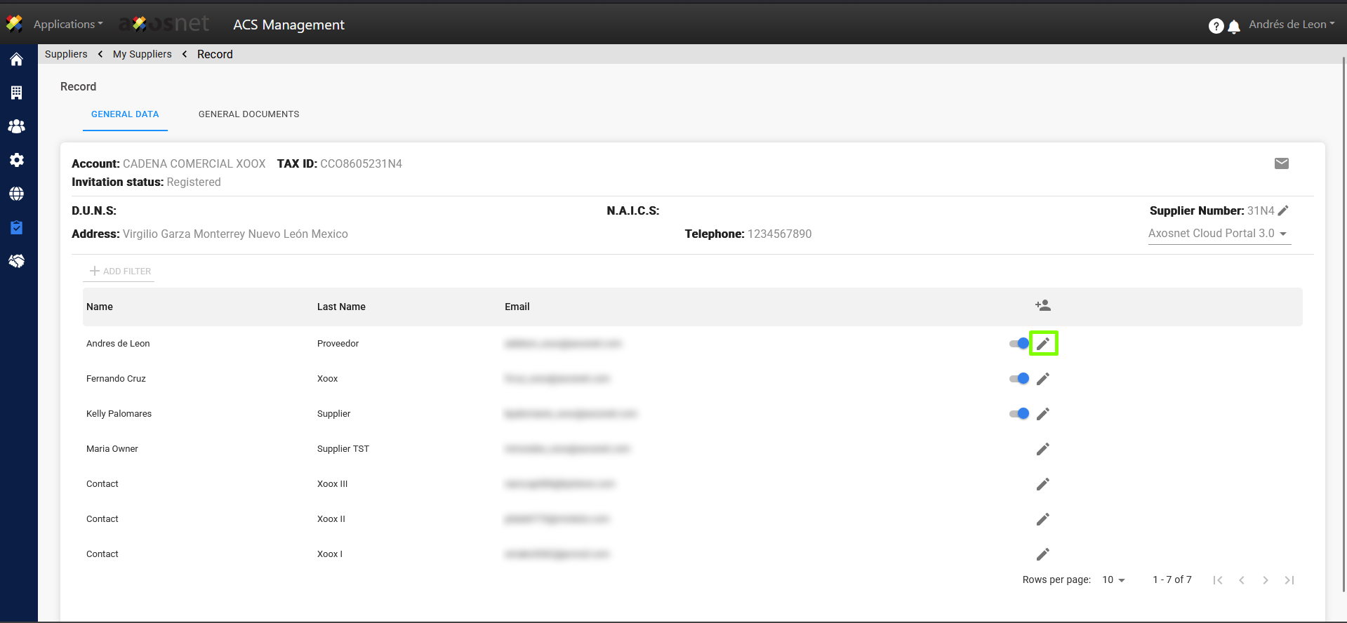The width and height of the screenshot is (1347, 623).
Task: Click the add user icon in table header
Action: [1042, 306]
